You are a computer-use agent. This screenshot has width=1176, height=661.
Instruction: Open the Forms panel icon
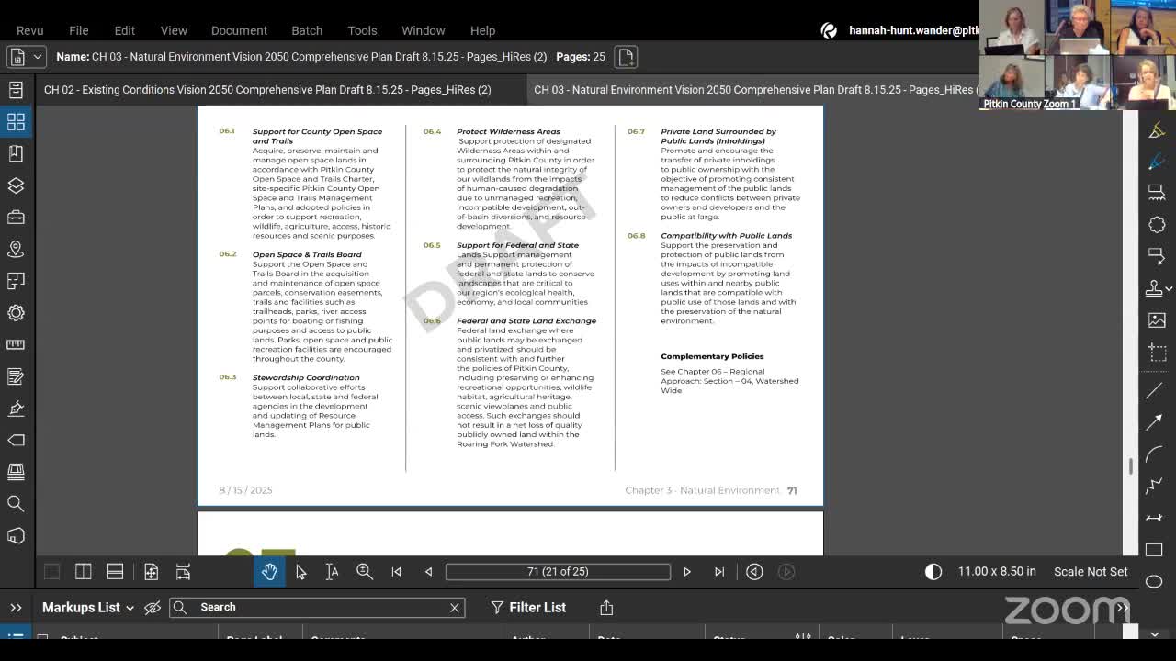tap(16, 376)
